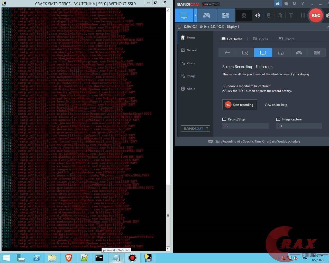The image size is (329, 263).
Task: Click scroll up arrow in crack console
Action: 168,10
